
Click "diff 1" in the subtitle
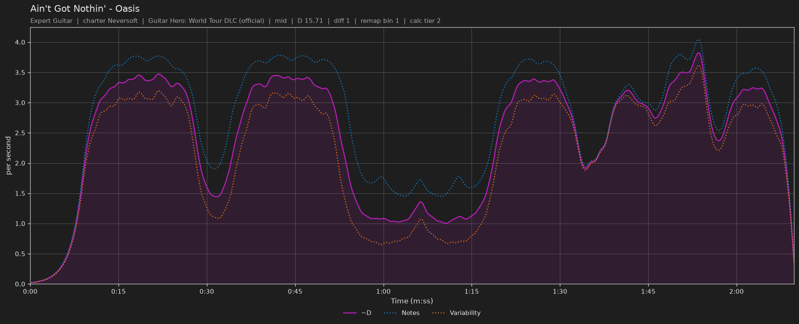(x=342, y=21)
